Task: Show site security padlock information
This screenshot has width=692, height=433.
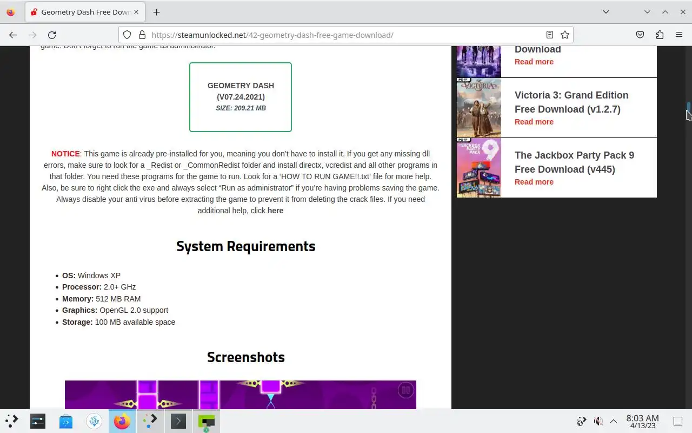Action: tap(142, 35)
